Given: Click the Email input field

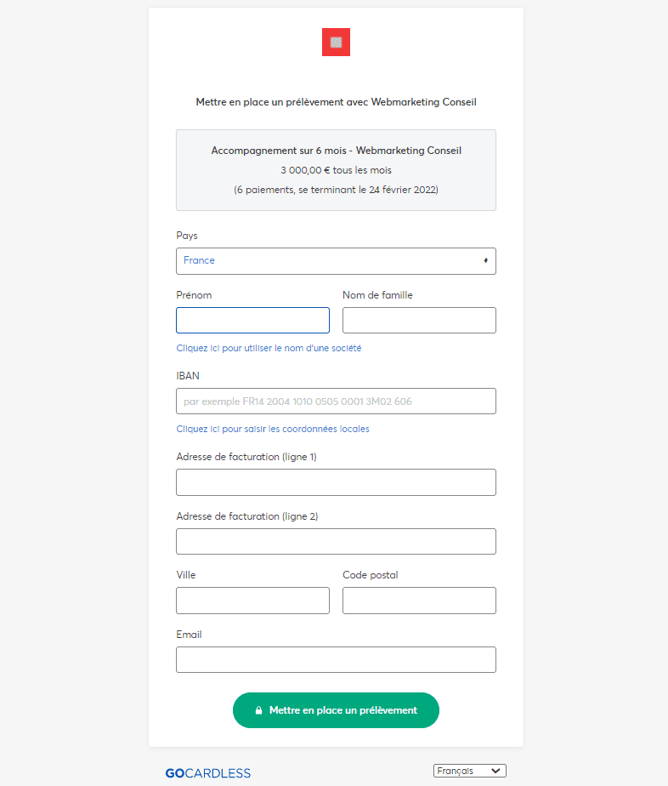Looking at the screenshot, I should pos(336,660).
